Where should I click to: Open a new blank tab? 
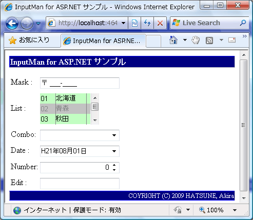pos(153,41)
